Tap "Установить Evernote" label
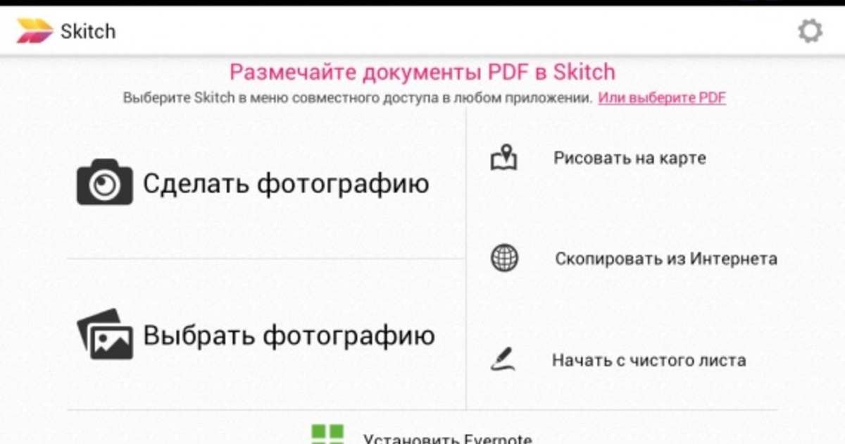 tap(448, 438)
